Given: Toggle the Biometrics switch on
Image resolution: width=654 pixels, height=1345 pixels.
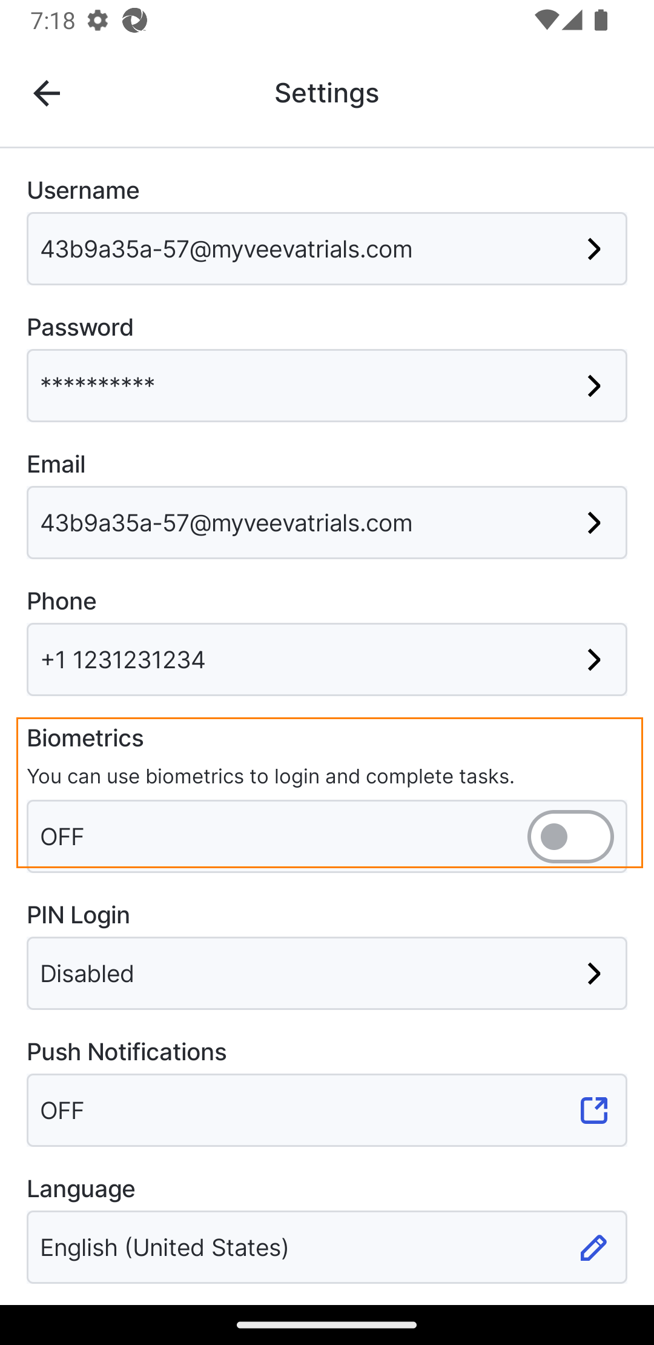Looking at the screenshot, I should pos(570,837).
